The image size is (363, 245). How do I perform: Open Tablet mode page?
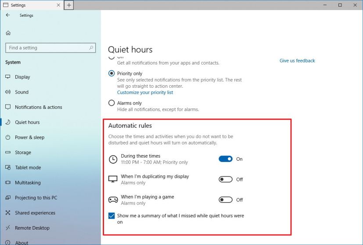coord(28,167)
